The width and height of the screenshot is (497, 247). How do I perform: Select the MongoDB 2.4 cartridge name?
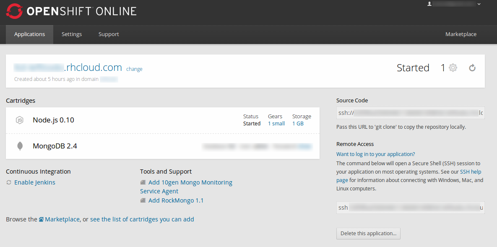click(55, 146)
